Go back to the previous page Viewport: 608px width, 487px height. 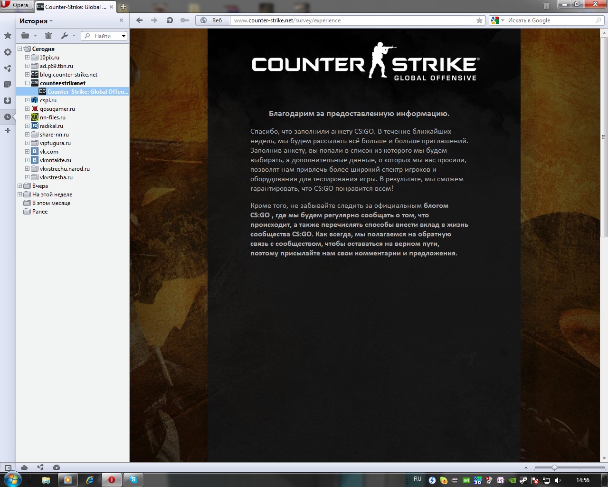click(139, 20)
